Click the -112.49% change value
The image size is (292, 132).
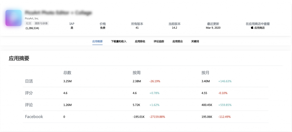224,117
